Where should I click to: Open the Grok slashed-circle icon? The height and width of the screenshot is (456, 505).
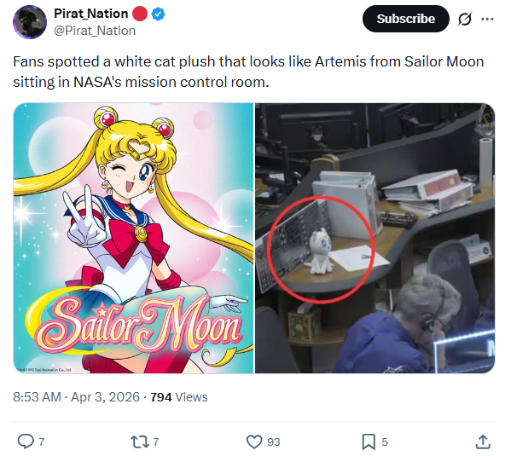point(465,19)
